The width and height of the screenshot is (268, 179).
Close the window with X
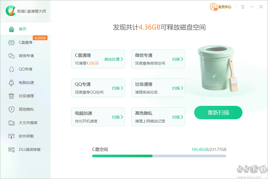tap(261, 7)
